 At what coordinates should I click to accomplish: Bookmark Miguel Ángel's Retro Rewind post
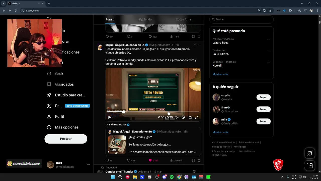(x=193, y=160)
